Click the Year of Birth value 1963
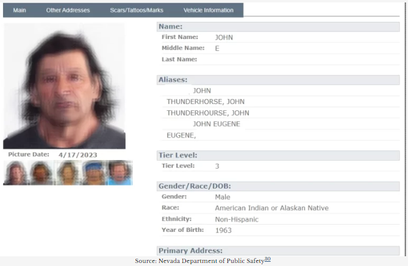The width and height of the screenshot is (408, 266). click(223, 231)
